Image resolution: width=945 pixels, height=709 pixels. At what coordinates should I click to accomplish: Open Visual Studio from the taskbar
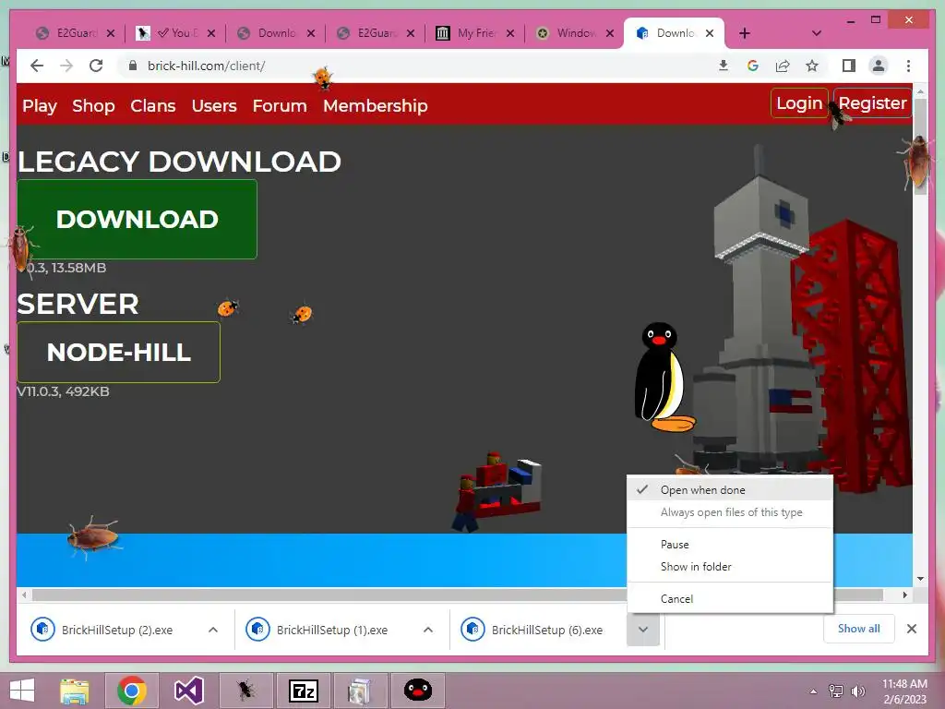(x=188, y=691)
